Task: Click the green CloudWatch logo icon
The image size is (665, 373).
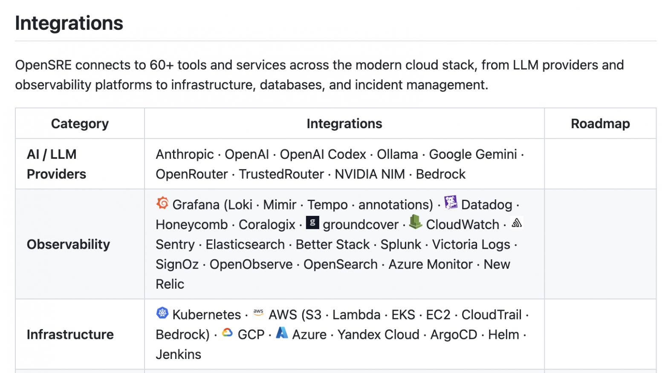Action: tap(416, 222)
